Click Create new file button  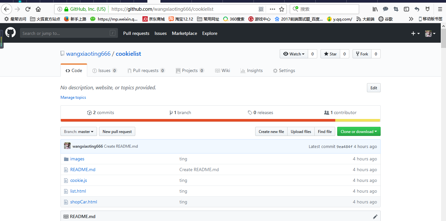271,131
